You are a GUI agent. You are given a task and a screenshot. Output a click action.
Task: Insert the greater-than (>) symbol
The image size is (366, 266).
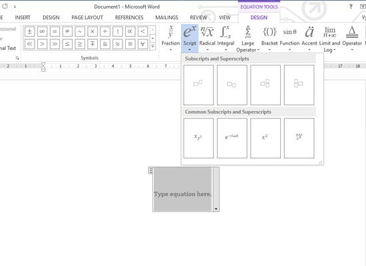pyautogui.click(x=42, y=44)
